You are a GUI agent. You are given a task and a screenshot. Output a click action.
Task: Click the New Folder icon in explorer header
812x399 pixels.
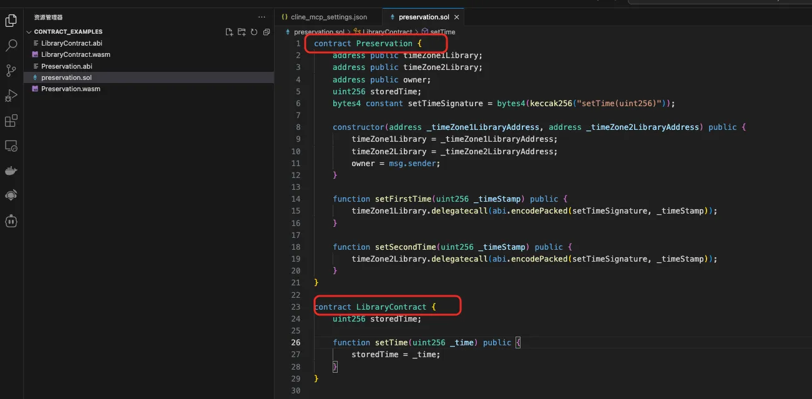[242, 32]
